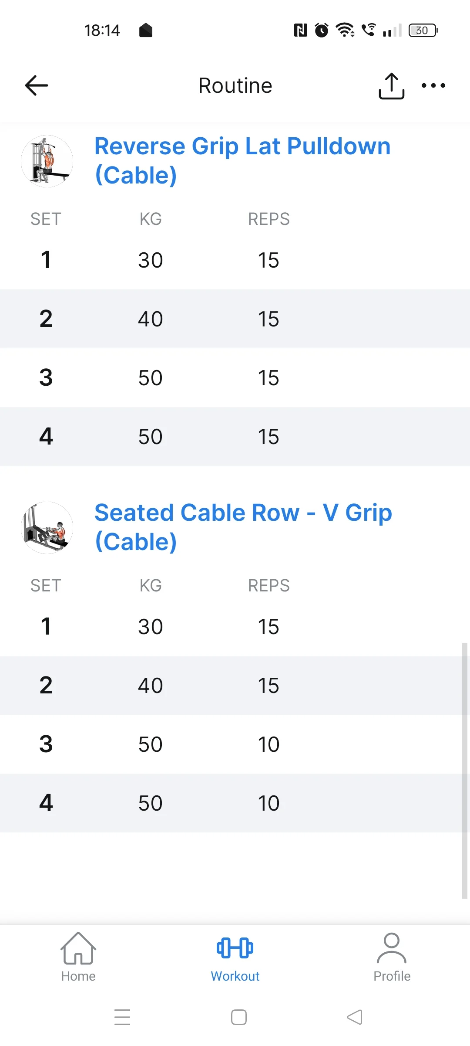Tap the alarm clock status bar icon
The image size is (470, 1046).
(322, 30)
